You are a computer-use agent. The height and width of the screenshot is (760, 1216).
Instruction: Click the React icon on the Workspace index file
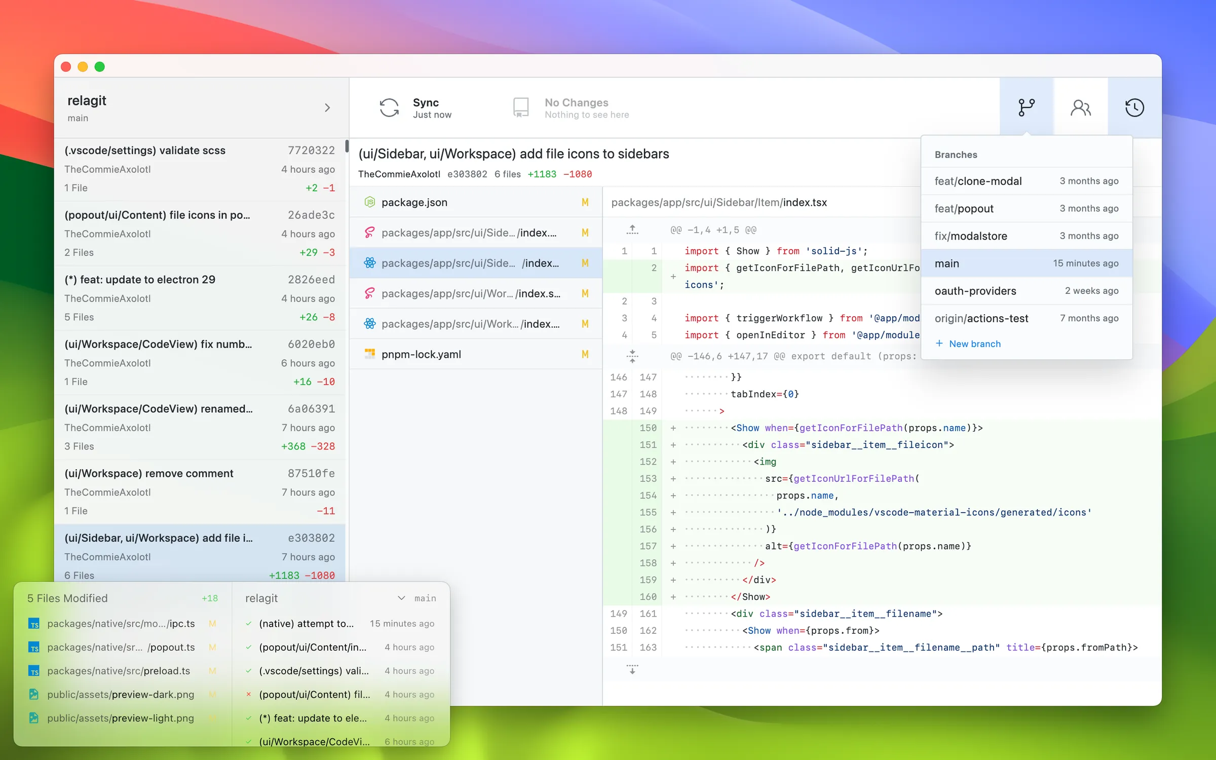tap(370, 324)
